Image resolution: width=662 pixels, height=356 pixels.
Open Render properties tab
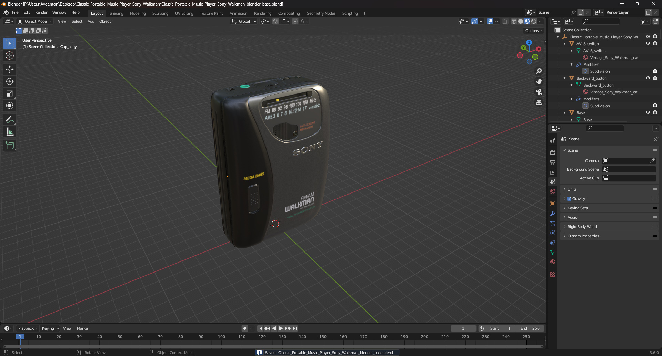pos(553,152)
